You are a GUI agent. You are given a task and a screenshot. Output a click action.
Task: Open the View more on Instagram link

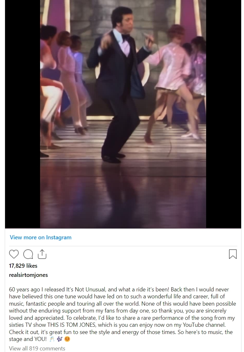coord(41,237)
